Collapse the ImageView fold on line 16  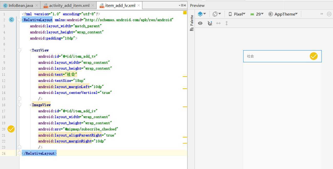click(19, 105)
